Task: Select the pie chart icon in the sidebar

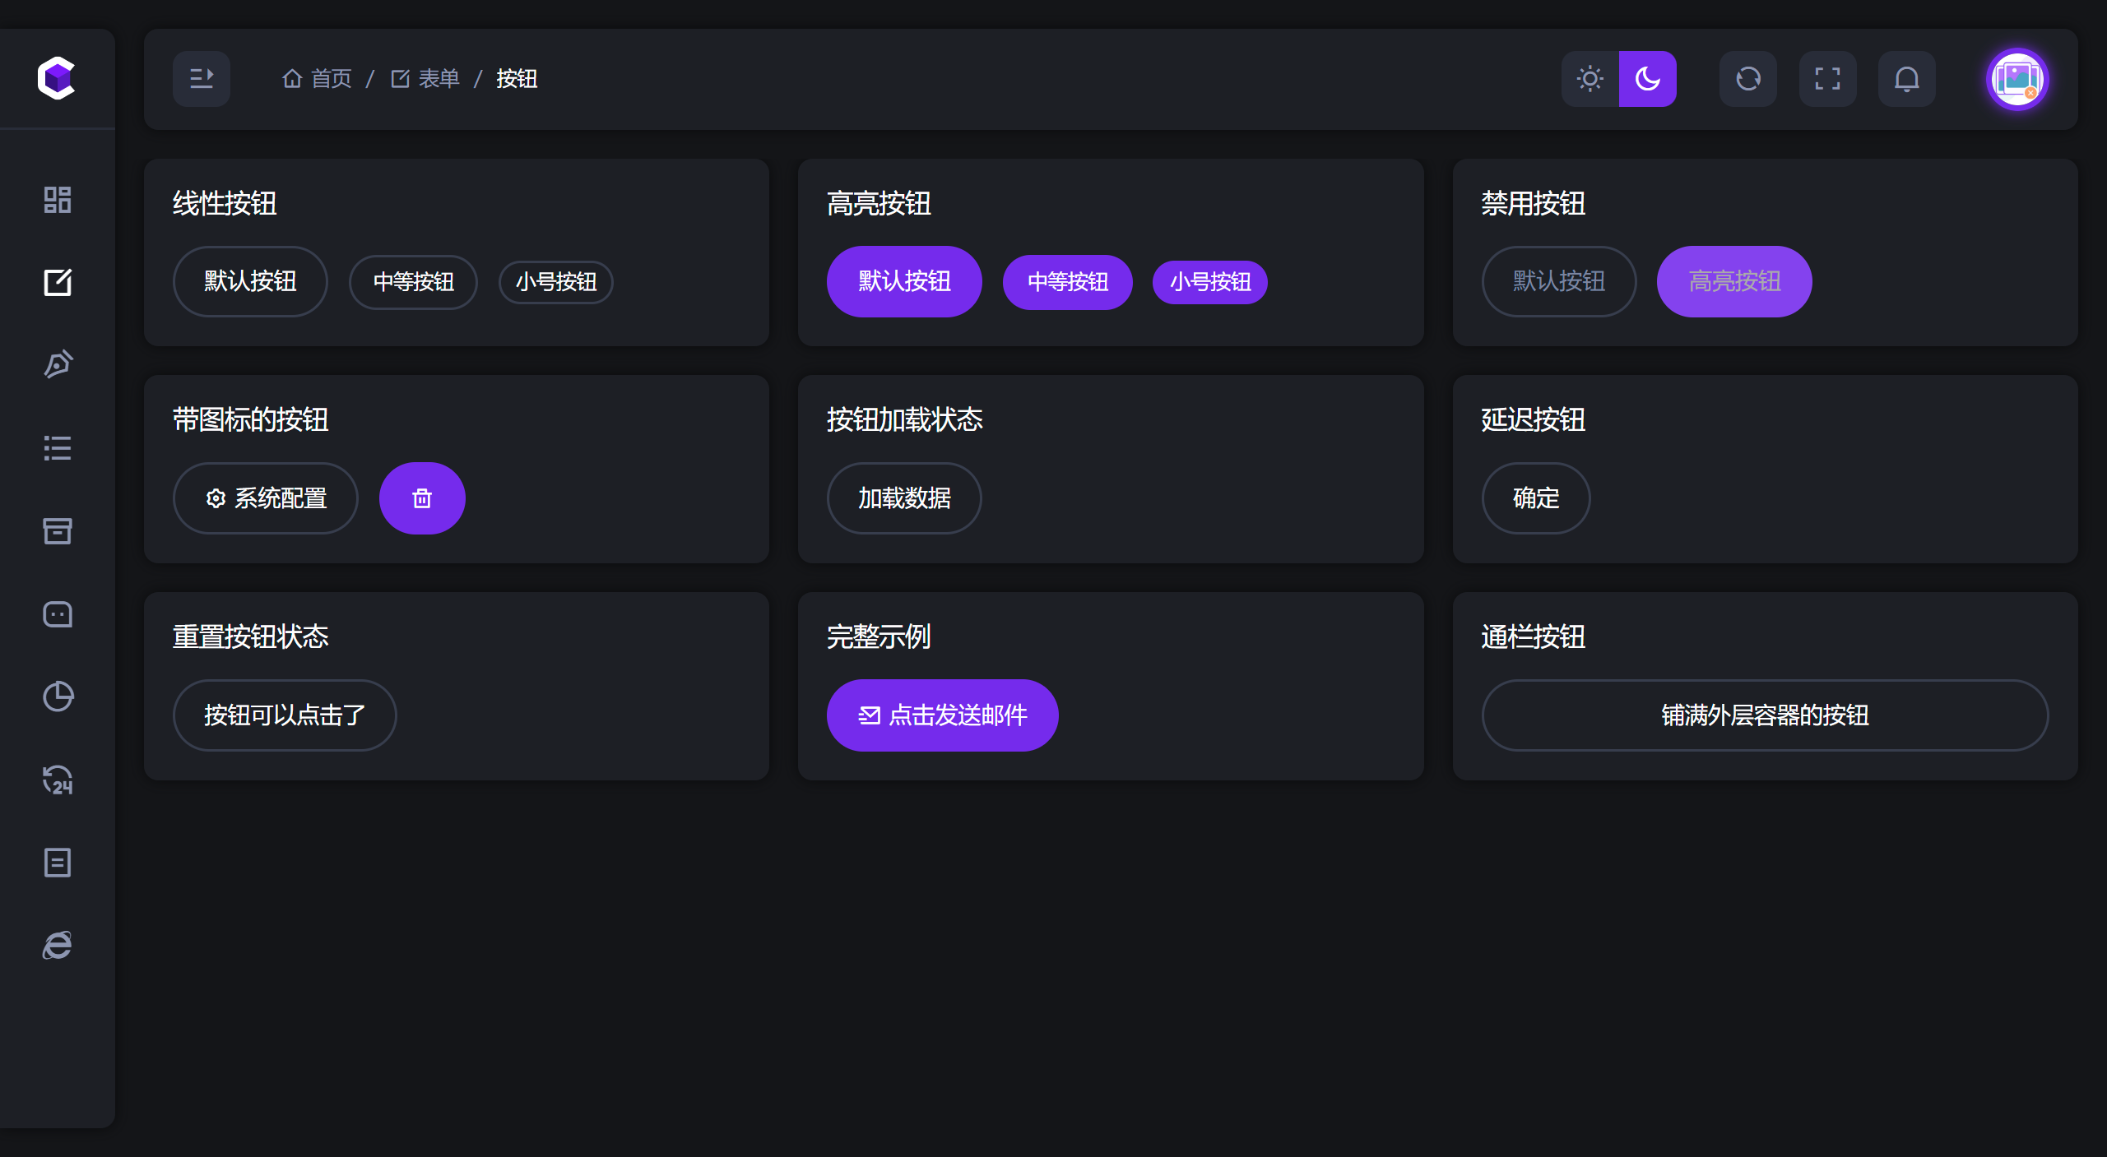Action: [57, 697]
